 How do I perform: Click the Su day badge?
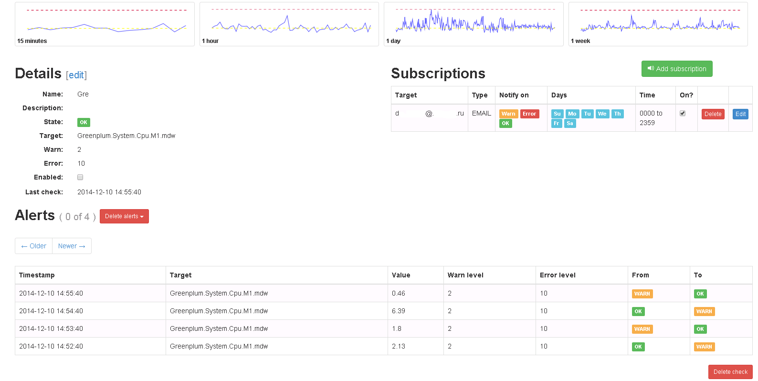[x=557, y=114]
